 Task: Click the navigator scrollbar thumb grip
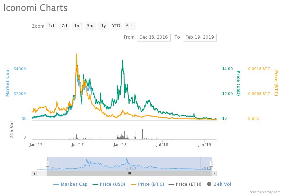point(129,173)
